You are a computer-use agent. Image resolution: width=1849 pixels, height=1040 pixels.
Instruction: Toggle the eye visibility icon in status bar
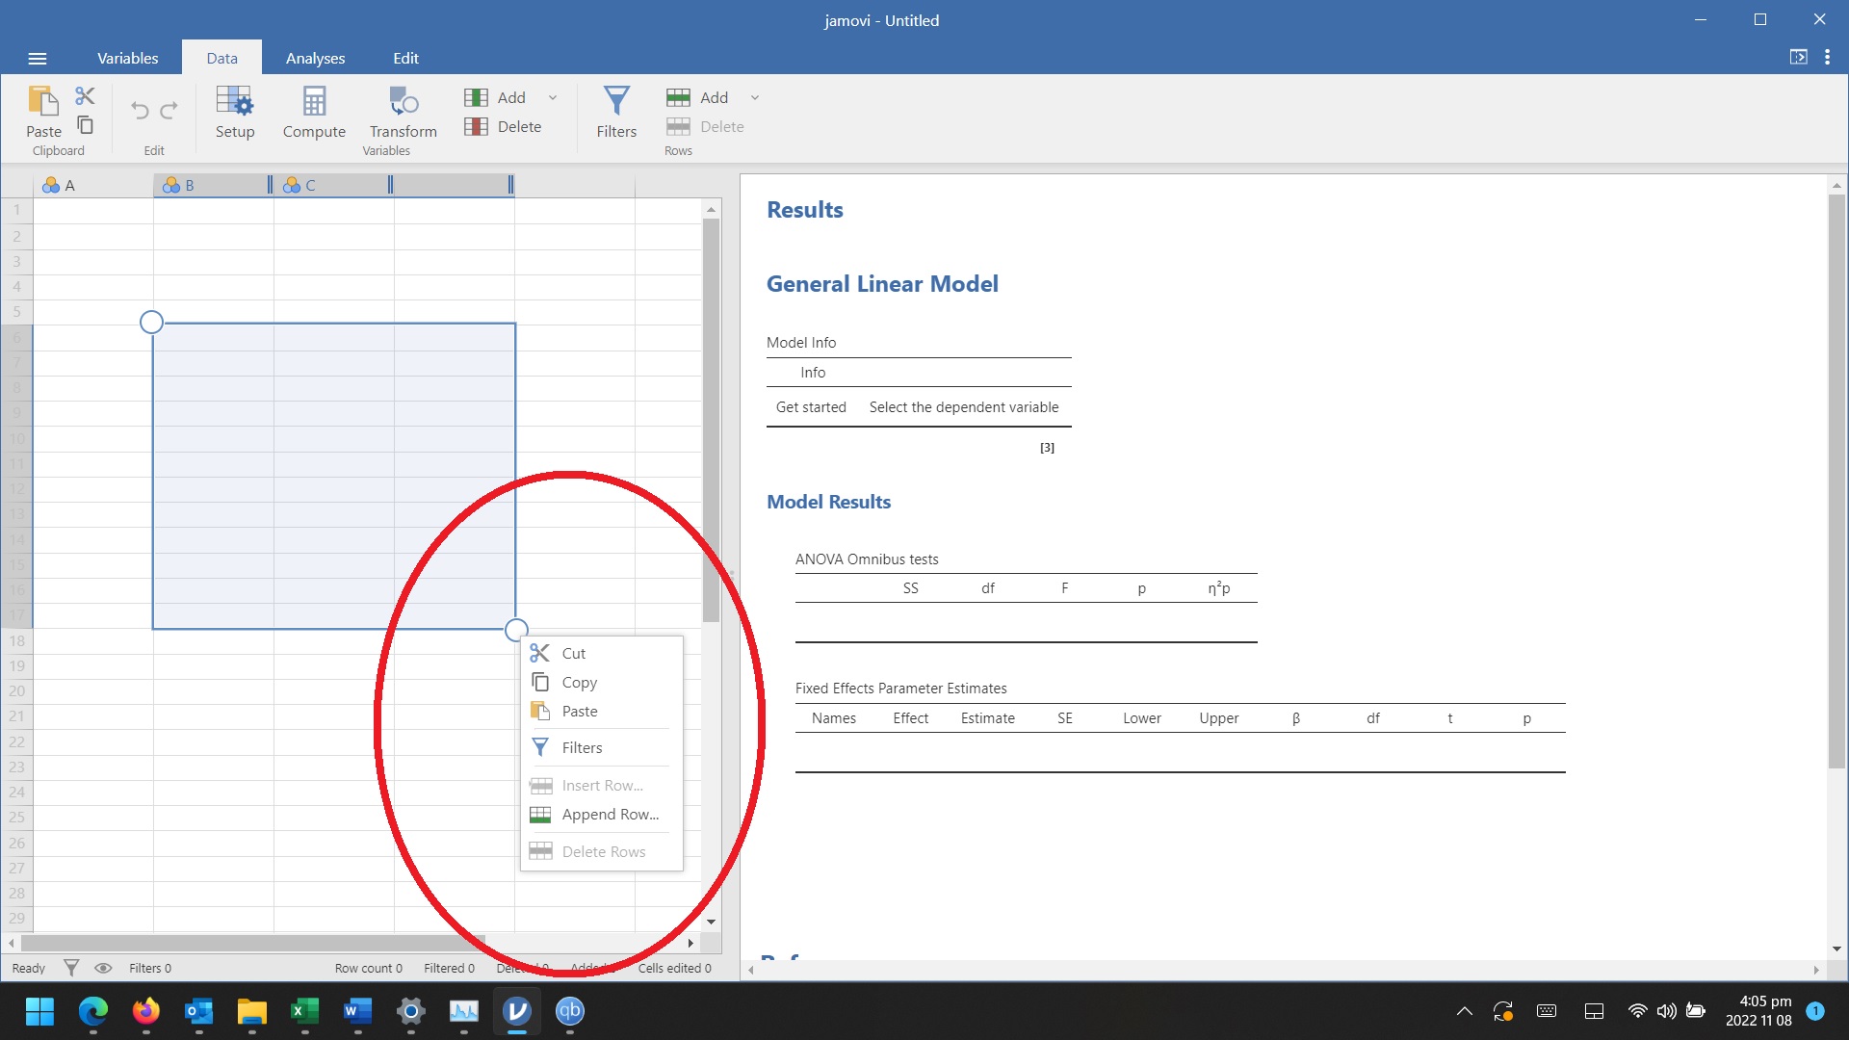pyautogui.click(x=103, y=968)
